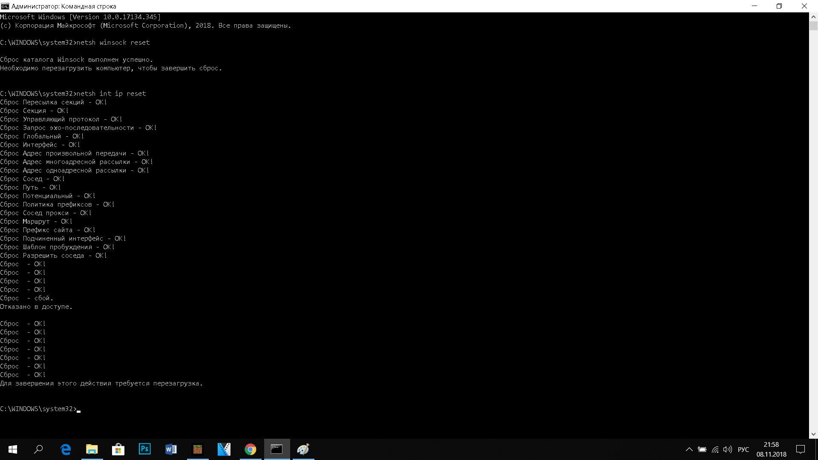818x460 pixels.
Task: Click the scrollbar down arrow
Action: 813,434
